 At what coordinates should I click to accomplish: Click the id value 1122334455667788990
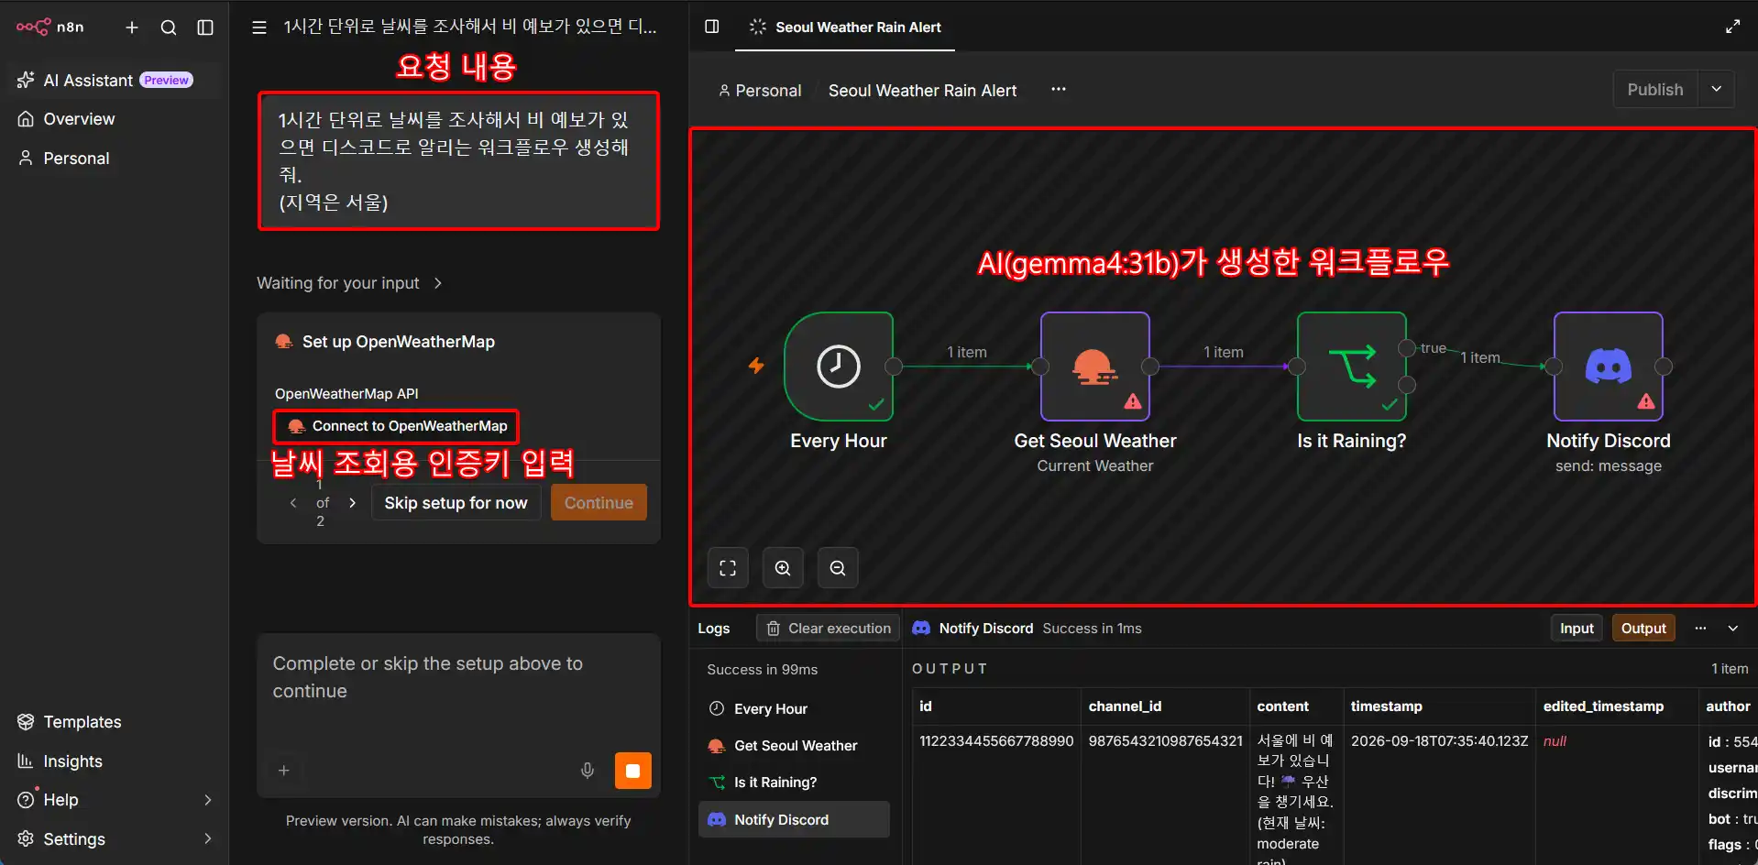click(x=996, y=740)
